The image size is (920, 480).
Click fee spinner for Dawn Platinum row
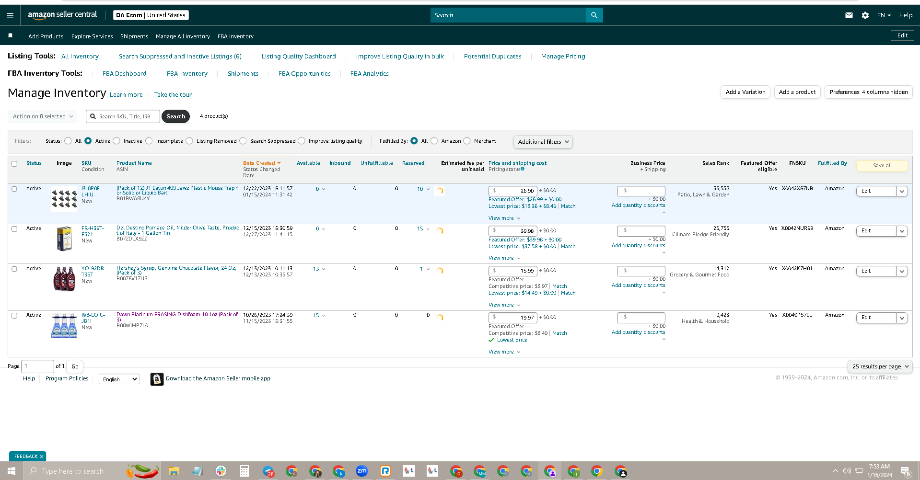click(439, 317)
